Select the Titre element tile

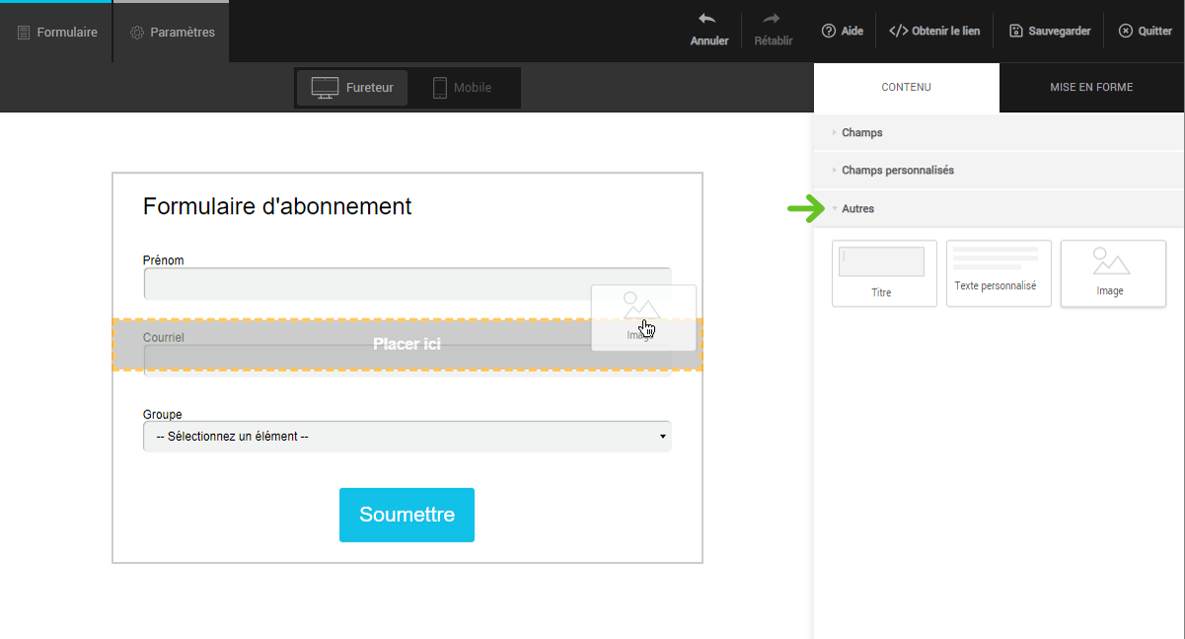[883, 273]
